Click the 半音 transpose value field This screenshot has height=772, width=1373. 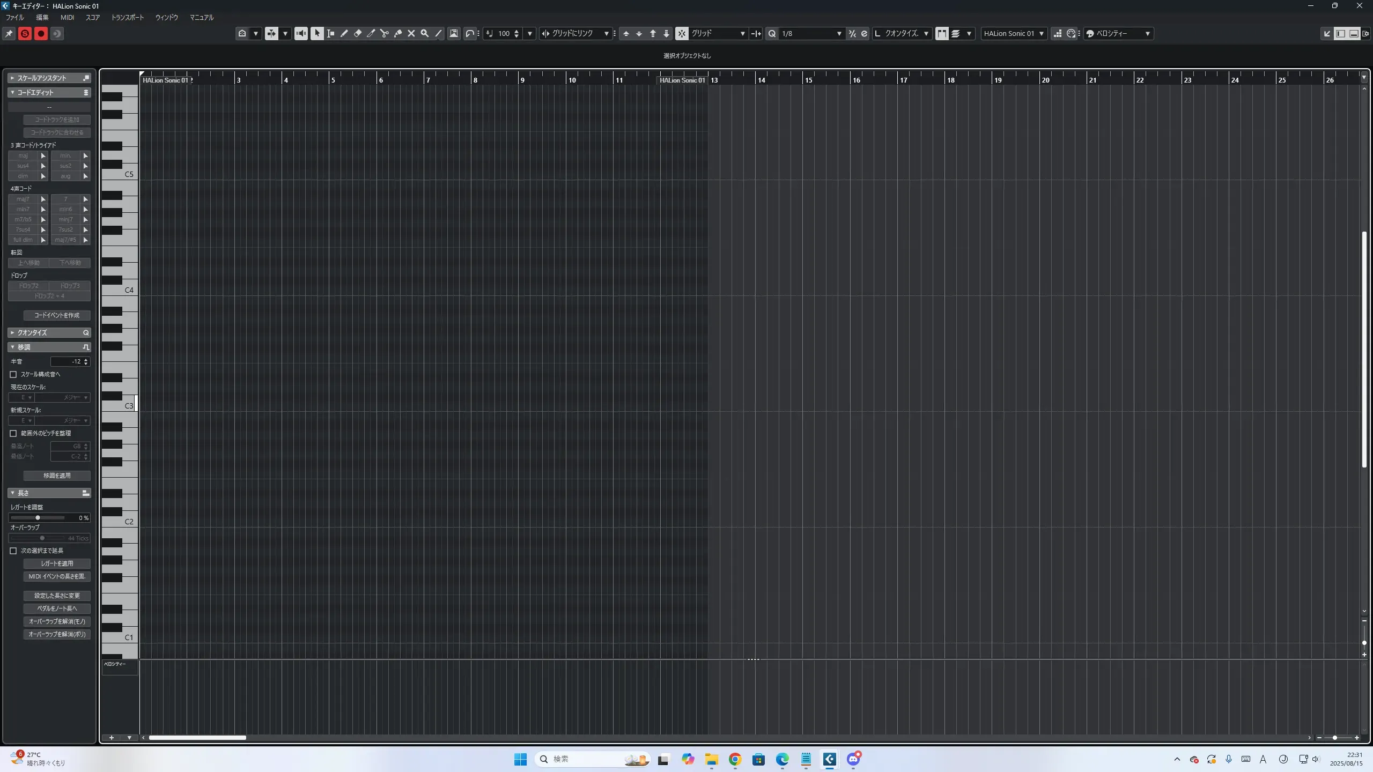tap(67, 361)
